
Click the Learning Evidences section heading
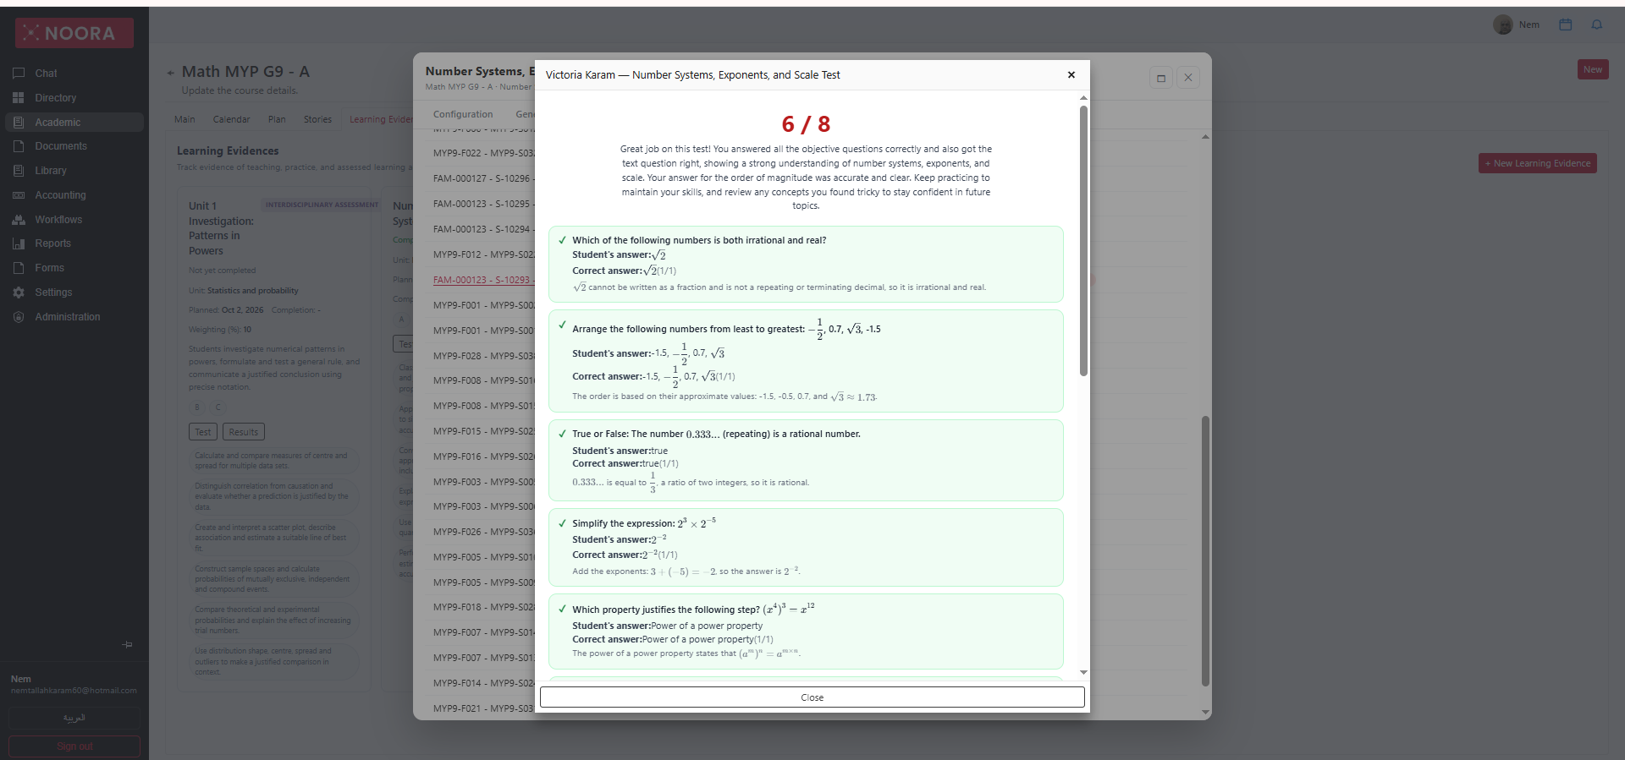[x=228, y=151]
